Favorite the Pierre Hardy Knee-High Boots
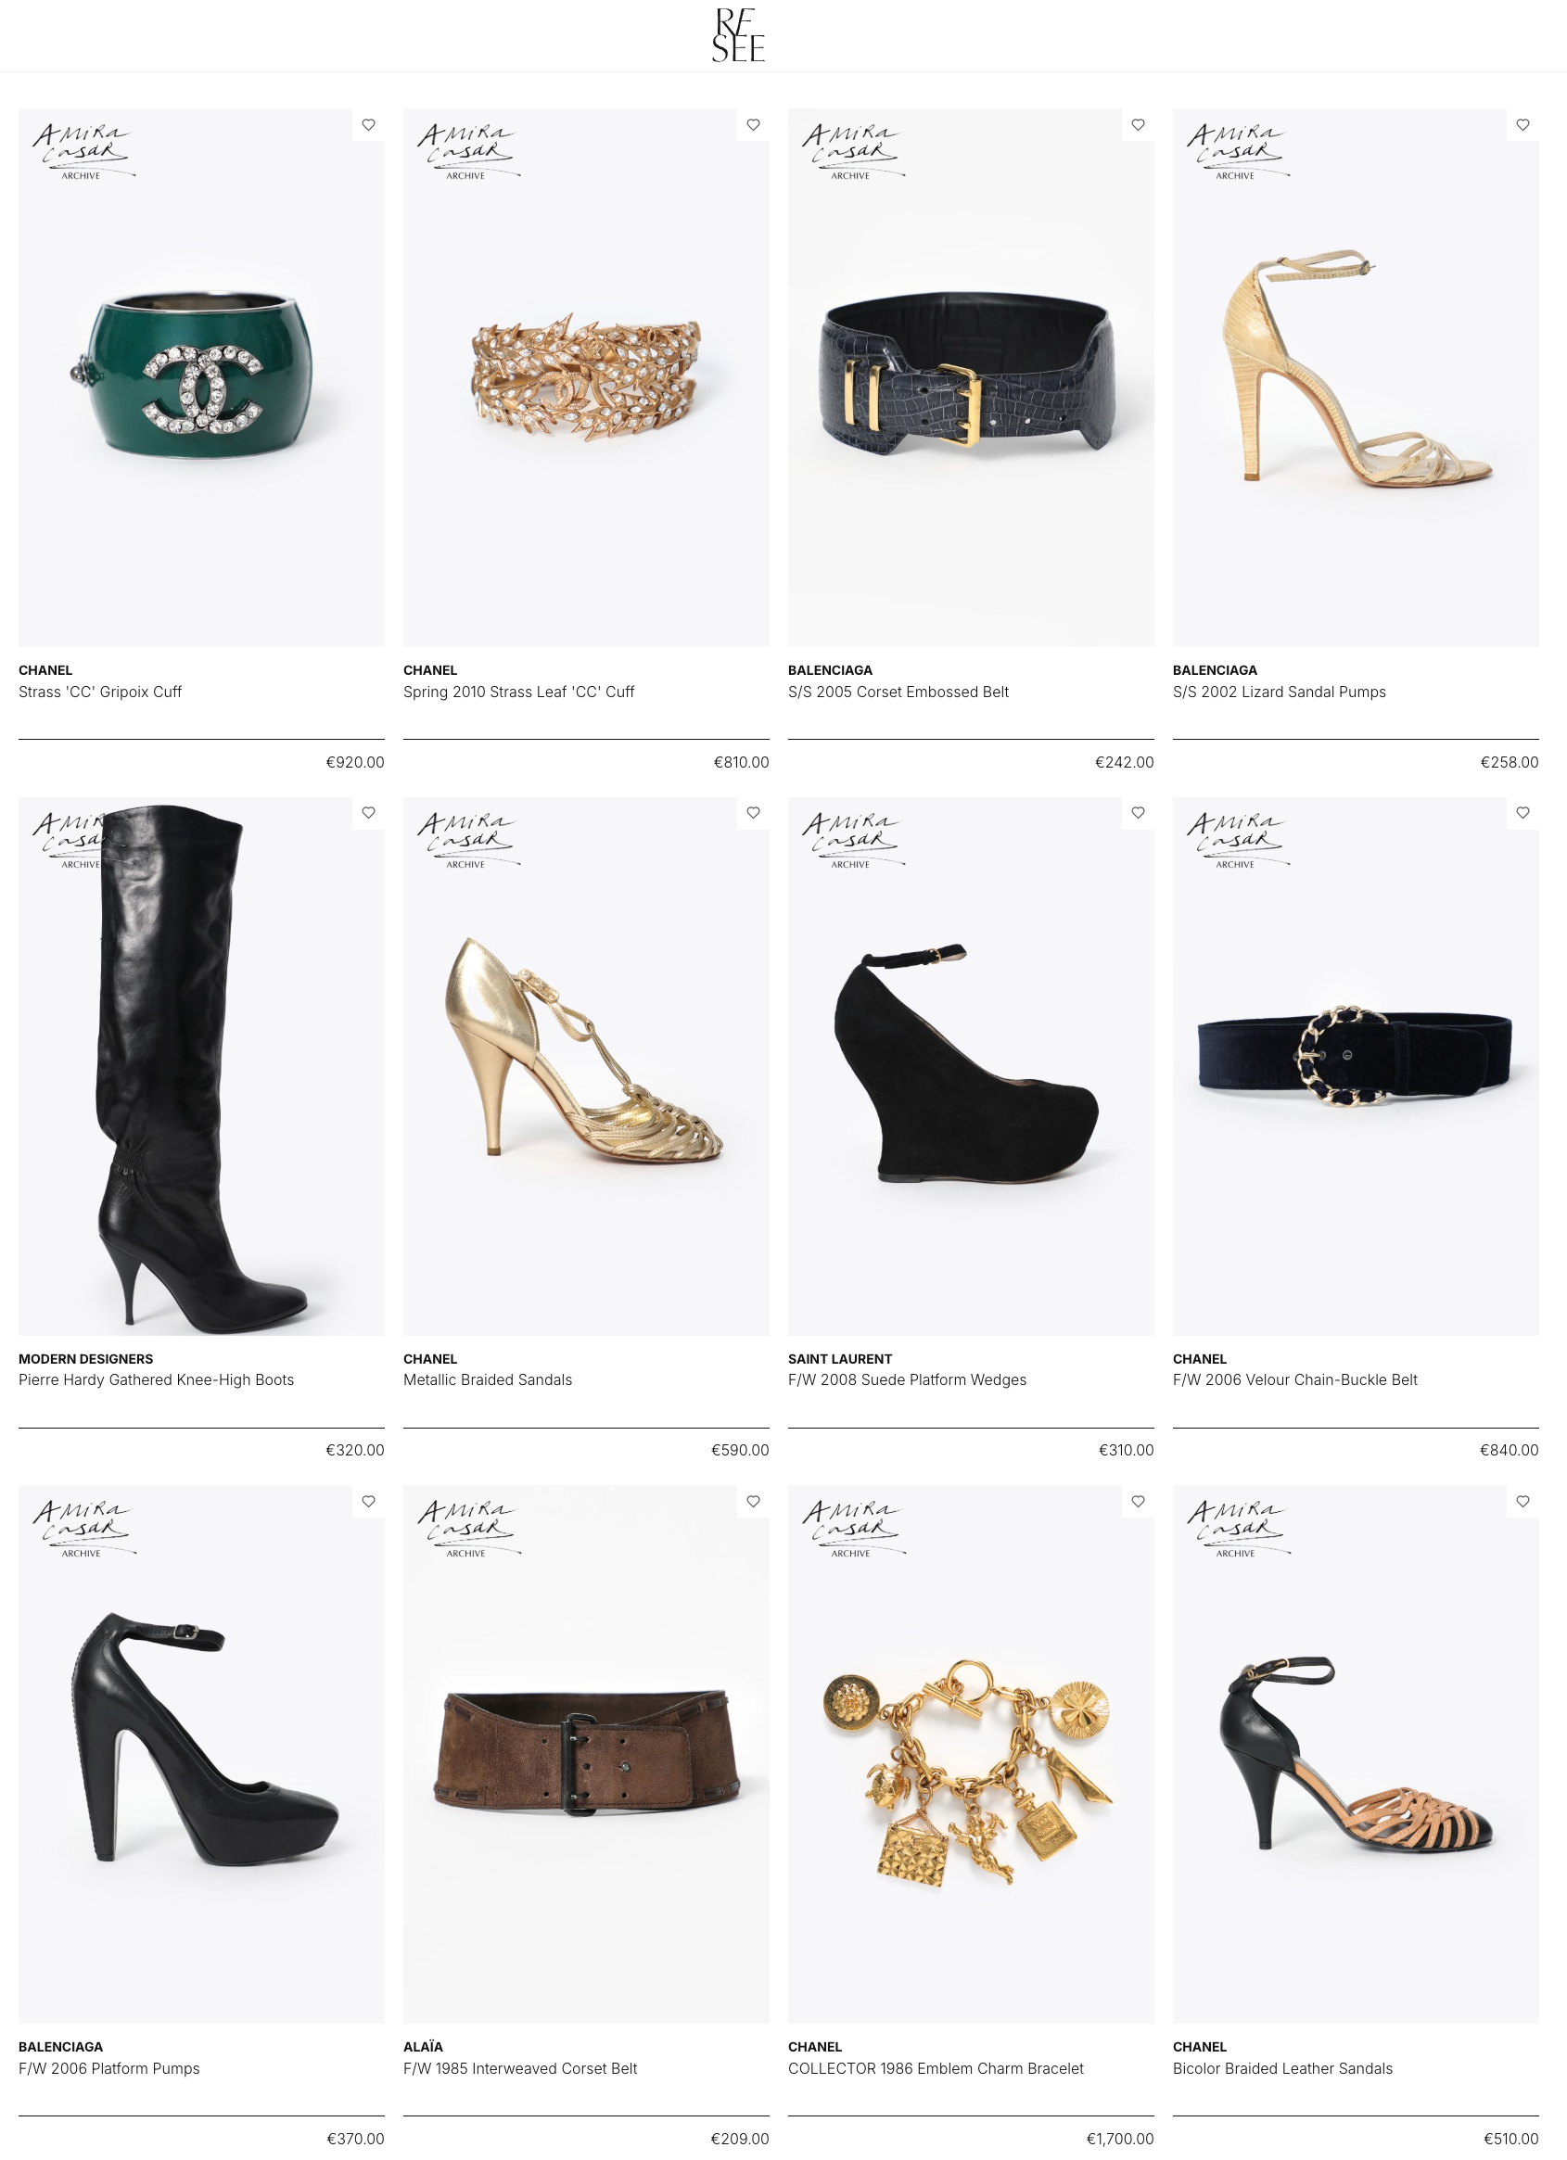 point(369,812)
